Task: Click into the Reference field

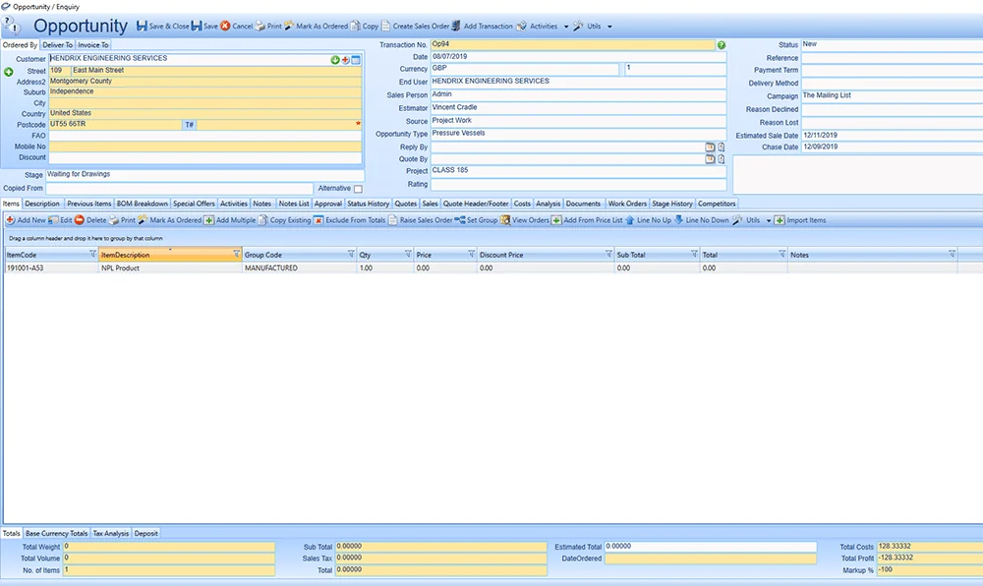Action: click(893, 58)
